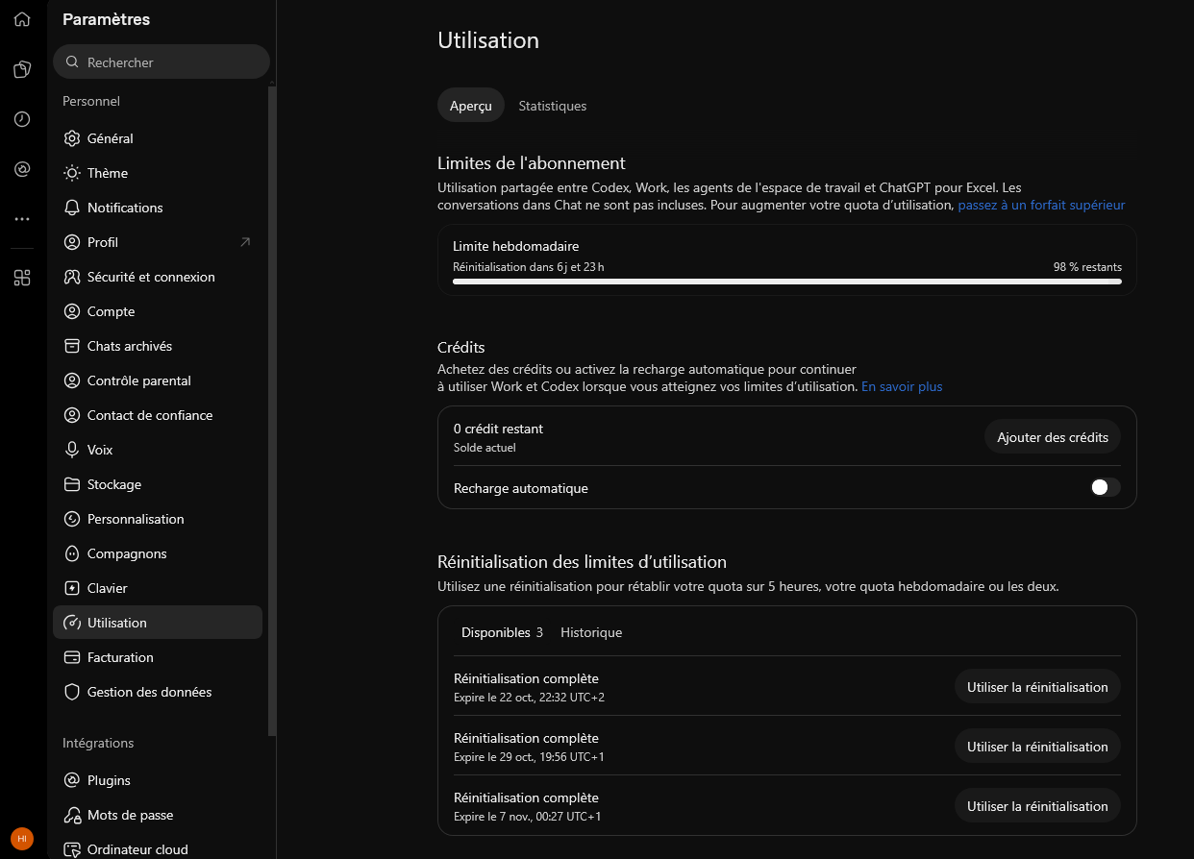Switch to the Statistiques tab
Image resolution: width=1194 pixels, height=859 pixels.
tap(553, 106)
